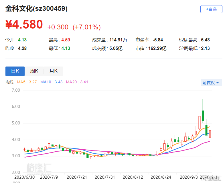Screen dimensions: 223x183
Task: Click the price change +0.300
Action: (x=58, y=27)
